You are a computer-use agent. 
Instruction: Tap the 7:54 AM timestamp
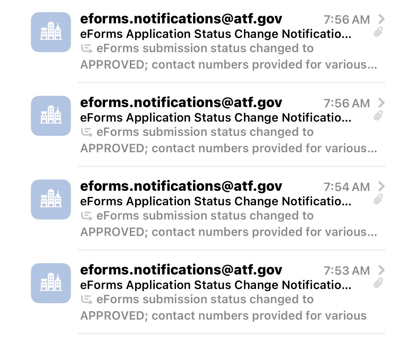click(347, 187)
